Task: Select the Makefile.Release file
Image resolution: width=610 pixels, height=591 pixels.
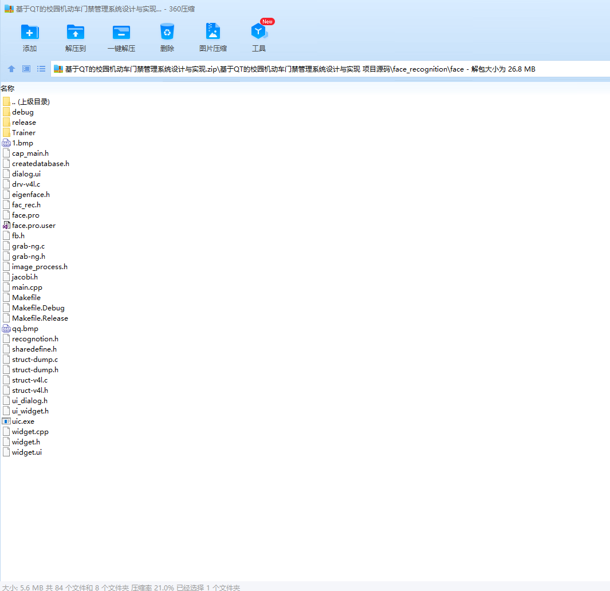Action: click(36, 318)
